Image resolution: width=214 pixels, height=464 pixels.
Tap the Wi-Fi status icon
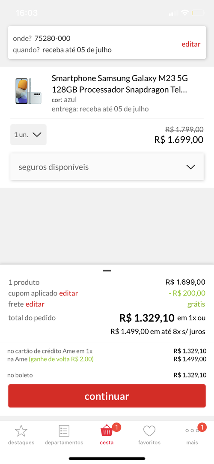(185, 13)
